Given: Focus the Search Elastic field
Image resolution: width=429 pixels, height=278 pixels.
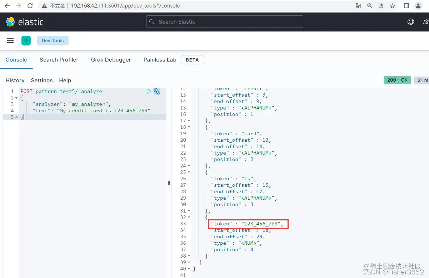Looking at the screenshot, I should [224, 22].
